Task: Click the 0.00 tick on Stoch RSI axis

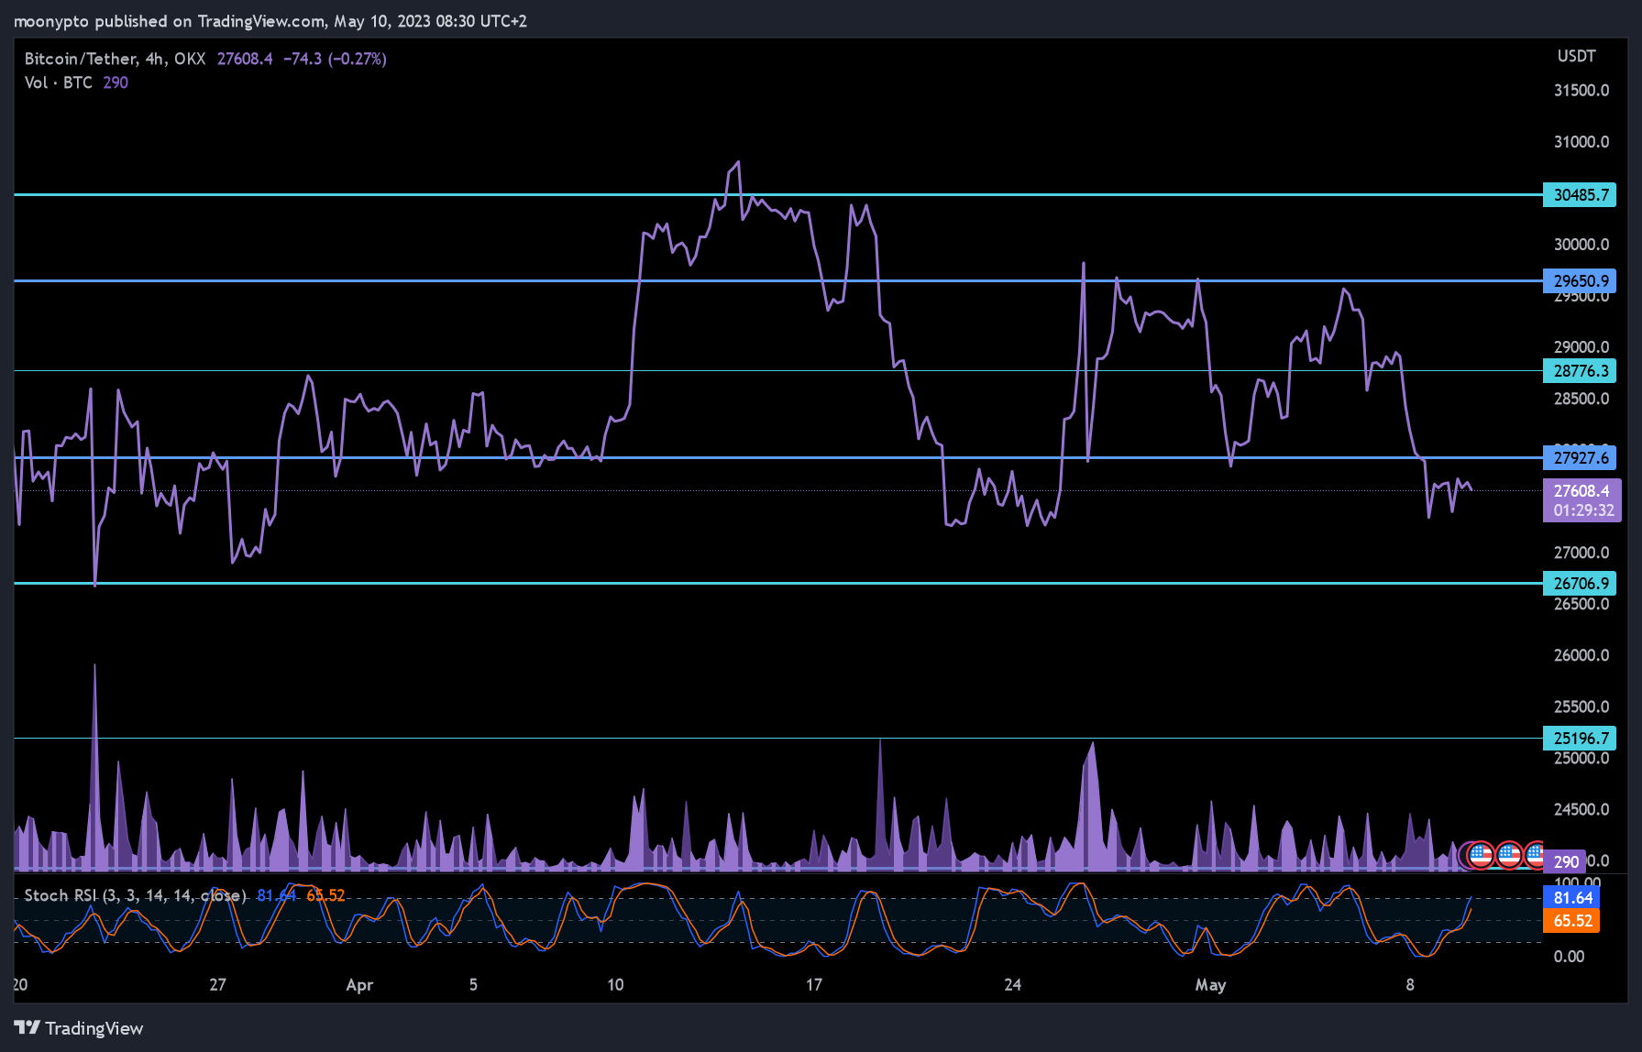Action: tap(1569, 957)
